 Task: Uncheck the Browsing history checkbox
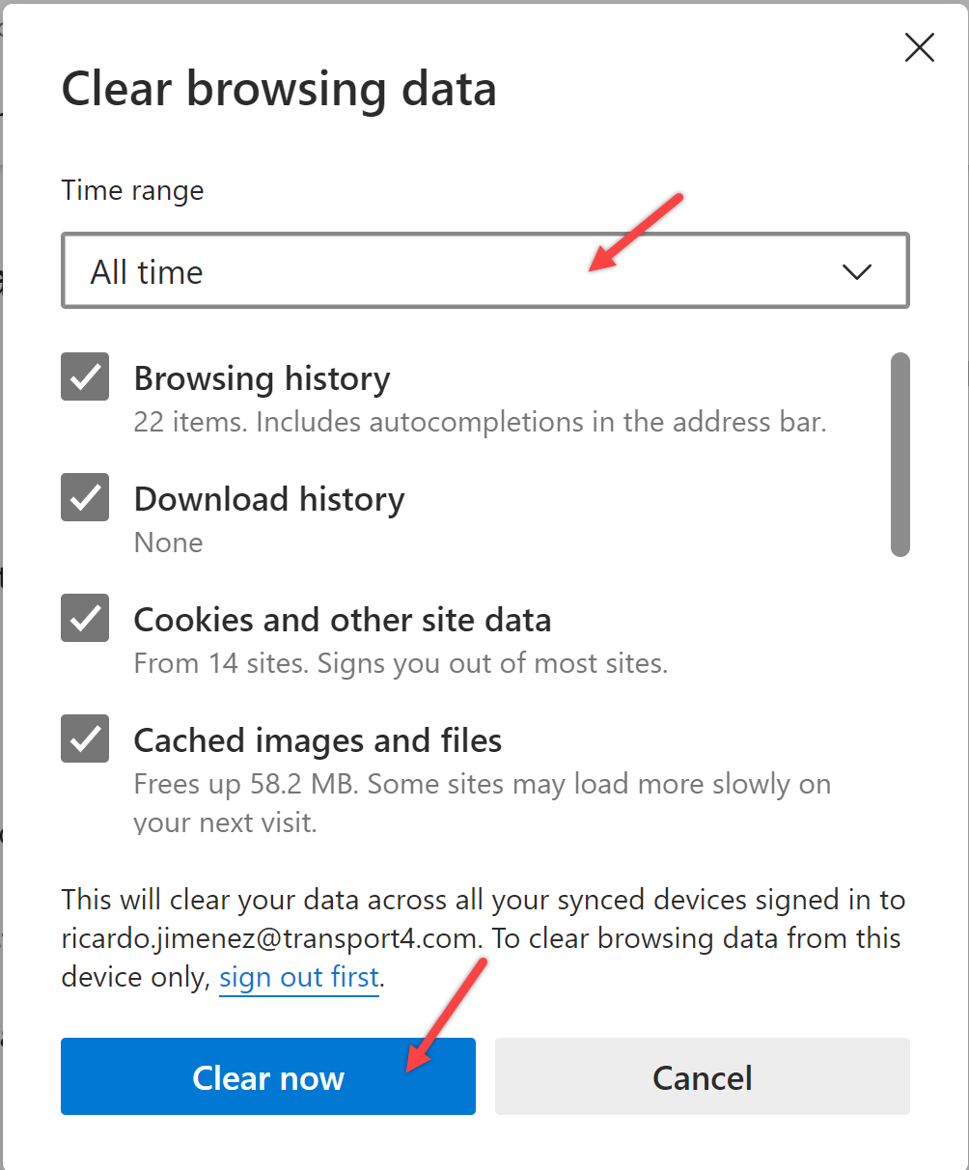(x=85, y=376)
